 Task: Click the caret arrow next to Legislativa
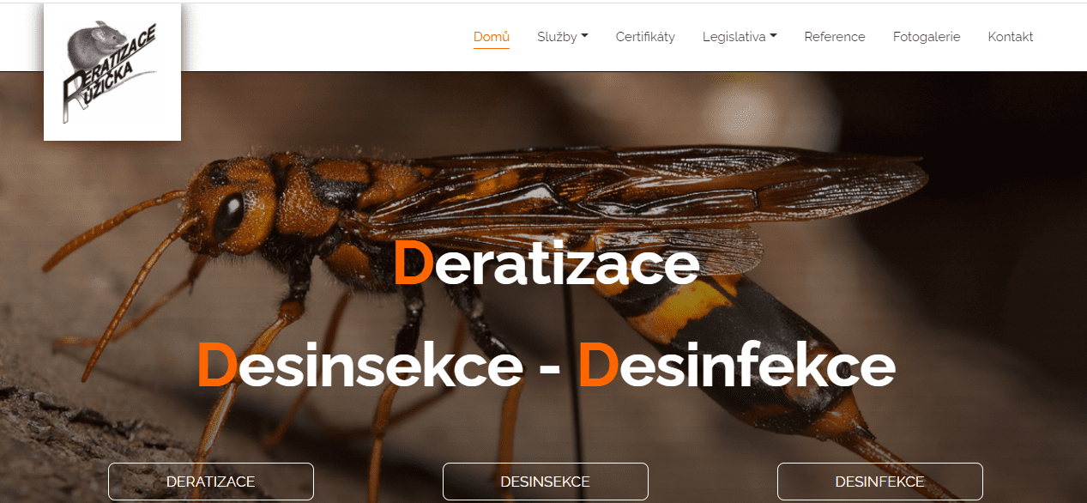pos(773,37)
